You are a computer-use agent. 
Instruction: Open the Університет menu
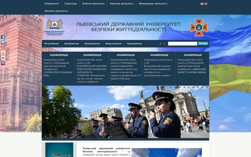point(52,4)
